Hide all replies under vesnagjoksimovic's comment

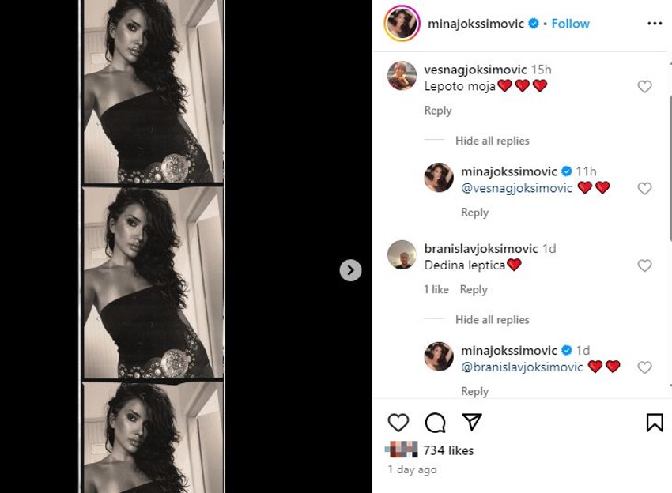pyautogui.click(x=492, y=141)
